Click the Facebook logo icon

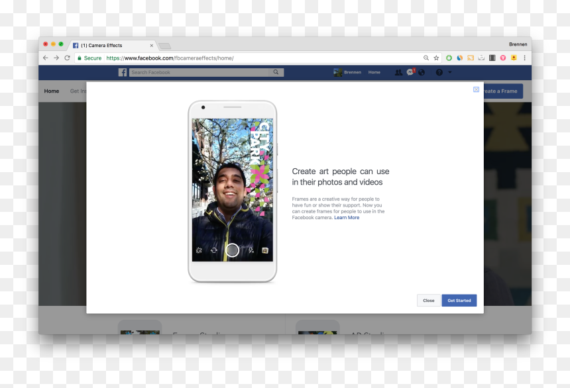point(123,72)
